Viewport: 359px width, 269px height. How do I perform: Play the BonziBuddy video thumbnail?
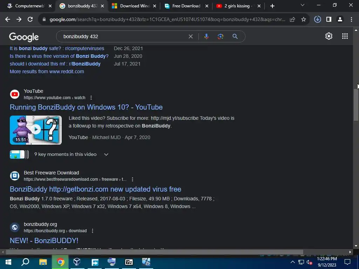coord(36,130)
